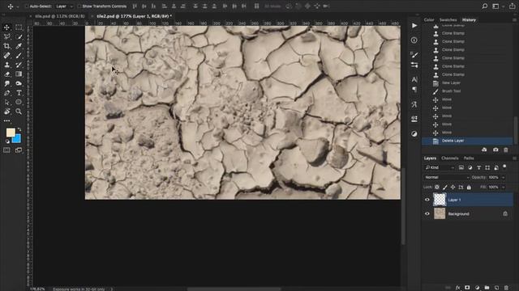Create new snapshot camera icon
The height and width of the screenshot is (291, 519).
495,150
